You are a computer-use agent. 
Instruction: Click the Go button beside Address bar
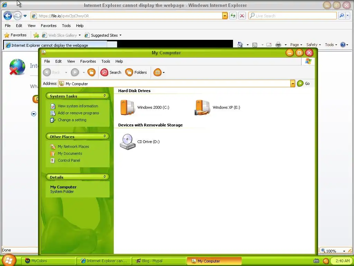(x=303, y=83)
